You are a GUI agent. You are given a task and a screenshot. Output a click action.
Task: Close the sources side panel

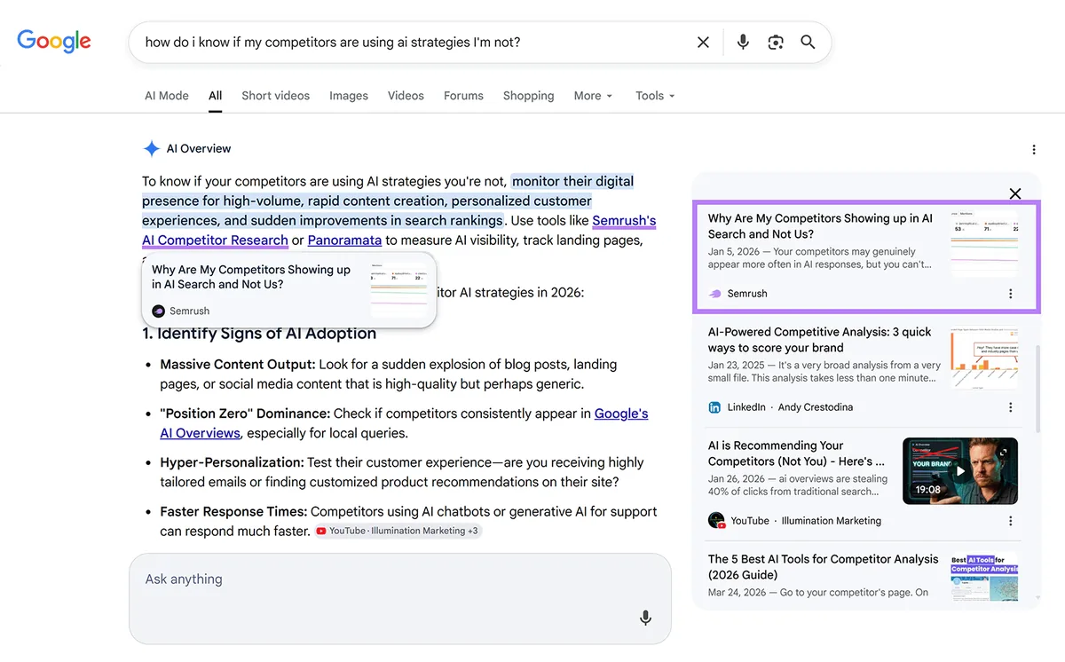coord(1015,193)
